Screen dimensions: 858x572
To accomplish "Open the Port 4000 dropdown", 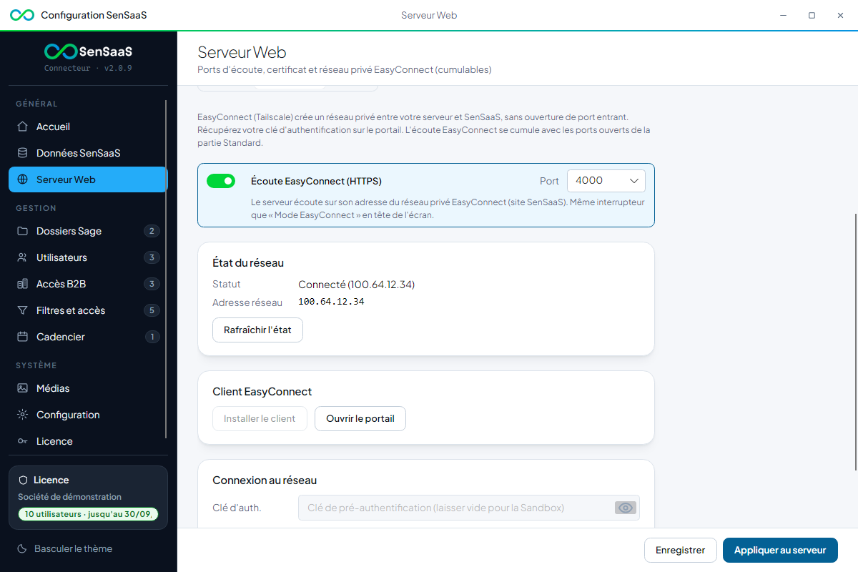I will pos(606,181).
